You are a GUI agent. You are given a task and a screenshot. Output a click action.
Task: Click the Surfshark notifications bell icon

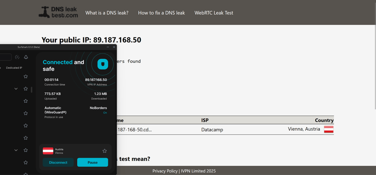[x=26, y=57]
